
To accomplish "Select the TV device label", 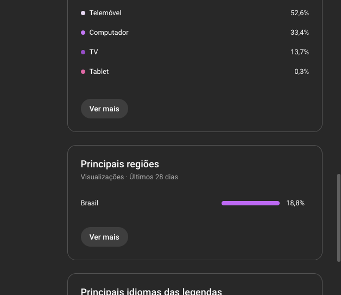I will point(93,52).
